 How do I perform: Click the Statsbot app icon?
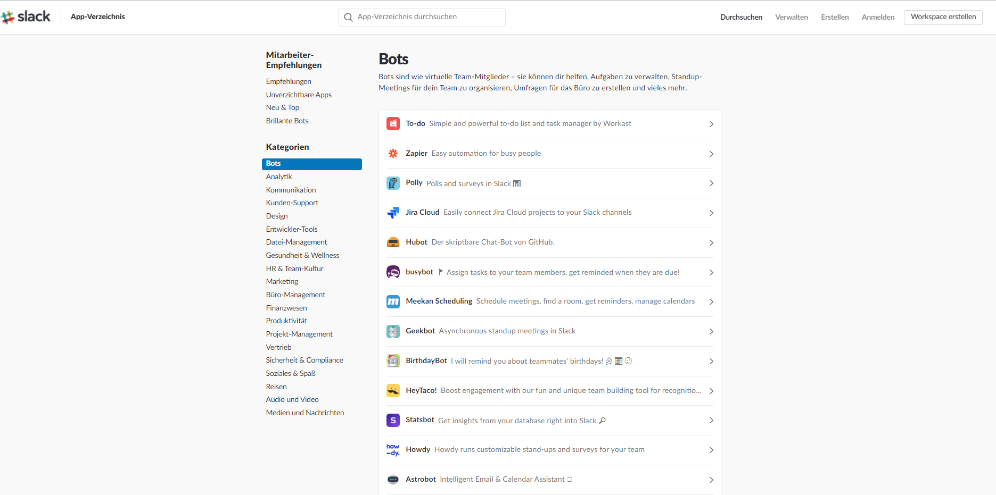click(x=393, y=420)
